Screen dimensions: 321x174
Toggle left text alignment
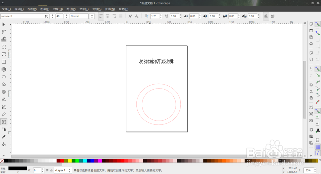101,16
